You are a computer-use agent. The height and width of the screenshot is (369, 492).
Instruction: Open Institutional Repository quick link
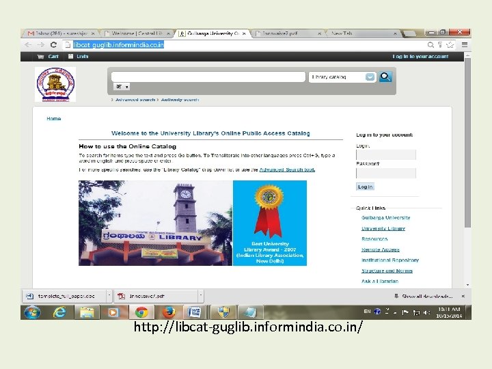coord(390,260)
